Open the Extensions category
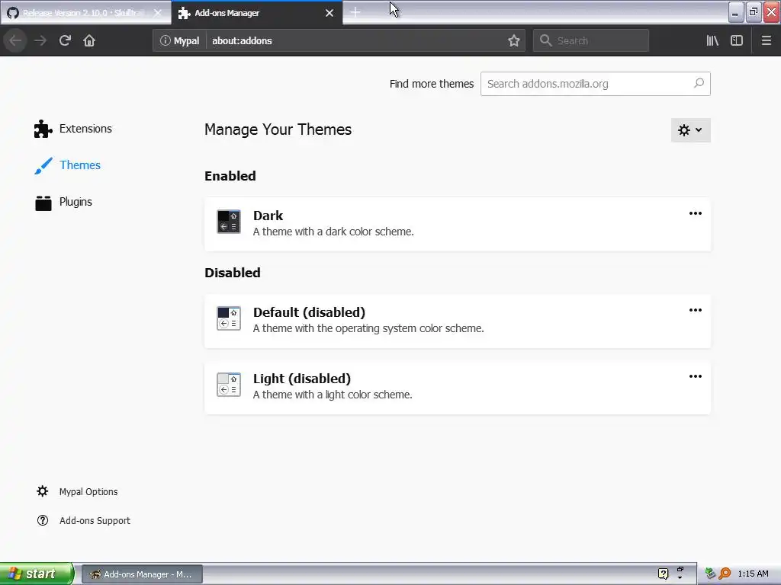Screen dimensions: 781x585 (x=72, y=129)
